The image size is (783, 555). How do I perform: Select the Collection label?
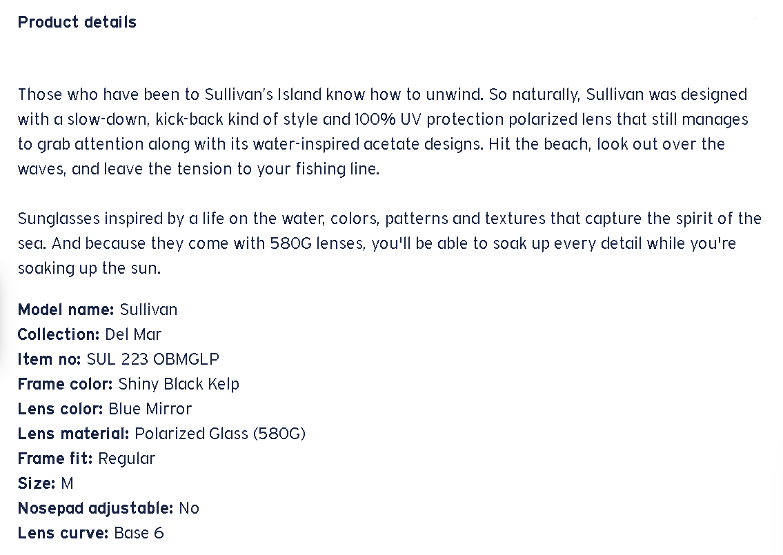point(59,334)
